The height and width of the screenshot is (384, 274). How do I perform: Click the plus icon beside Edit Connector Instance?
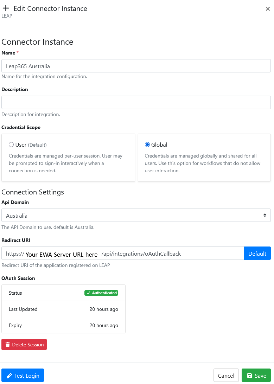pos(6,8)
